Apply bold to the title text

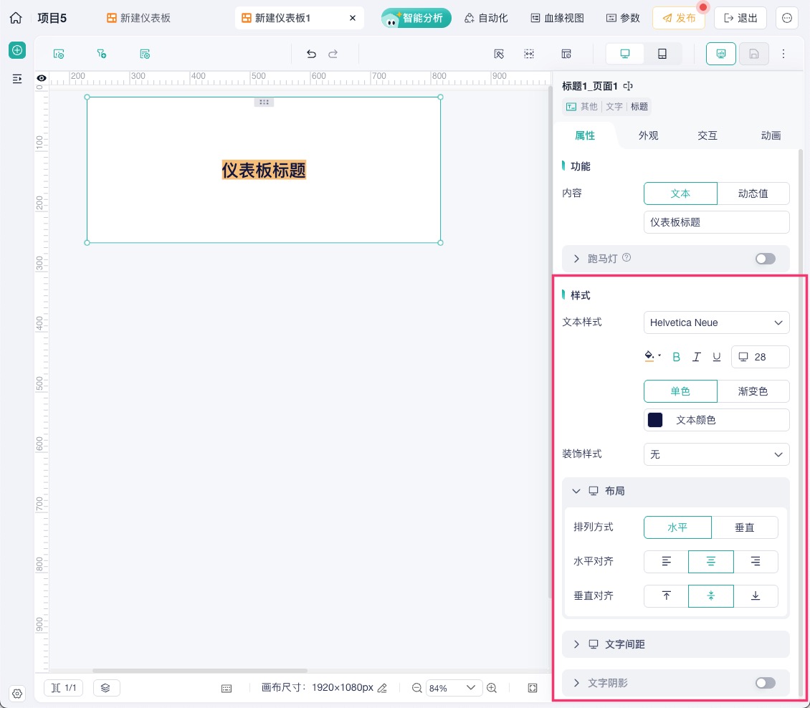pyautogui.click(x=676, y=357)
